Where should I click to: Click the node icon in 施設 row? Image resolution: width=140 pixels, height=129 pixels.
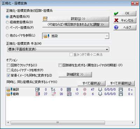point(37,89)
